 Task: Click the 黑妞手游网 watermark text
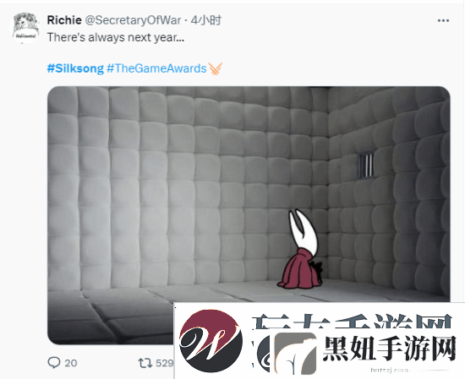pos(389,349)
